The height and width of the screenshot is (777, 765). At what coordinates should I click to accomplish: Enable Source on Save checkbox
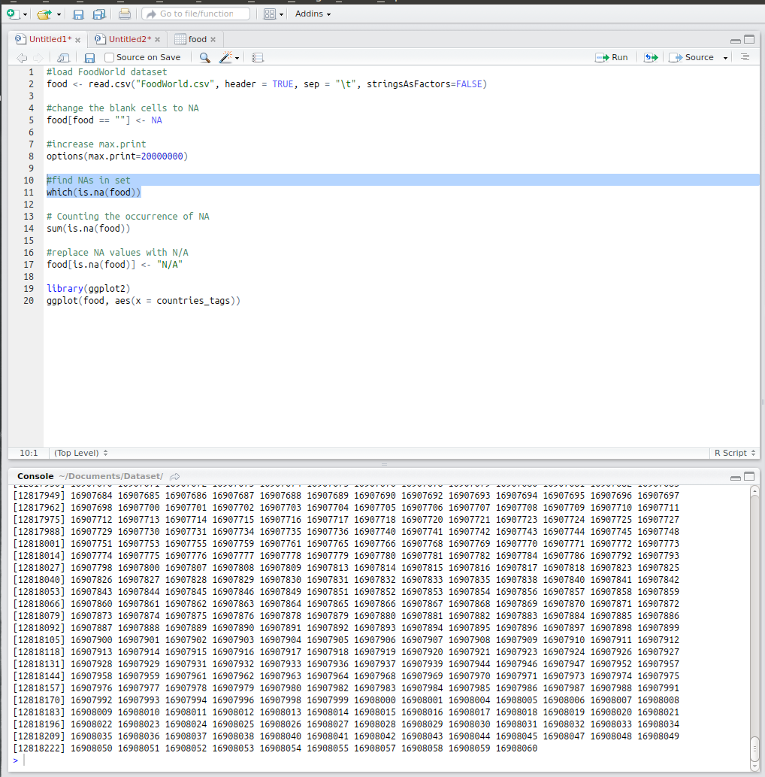(x=110, y=57)
